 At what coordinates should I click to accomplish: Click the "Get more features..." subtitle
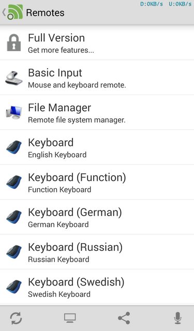point(61,50)
